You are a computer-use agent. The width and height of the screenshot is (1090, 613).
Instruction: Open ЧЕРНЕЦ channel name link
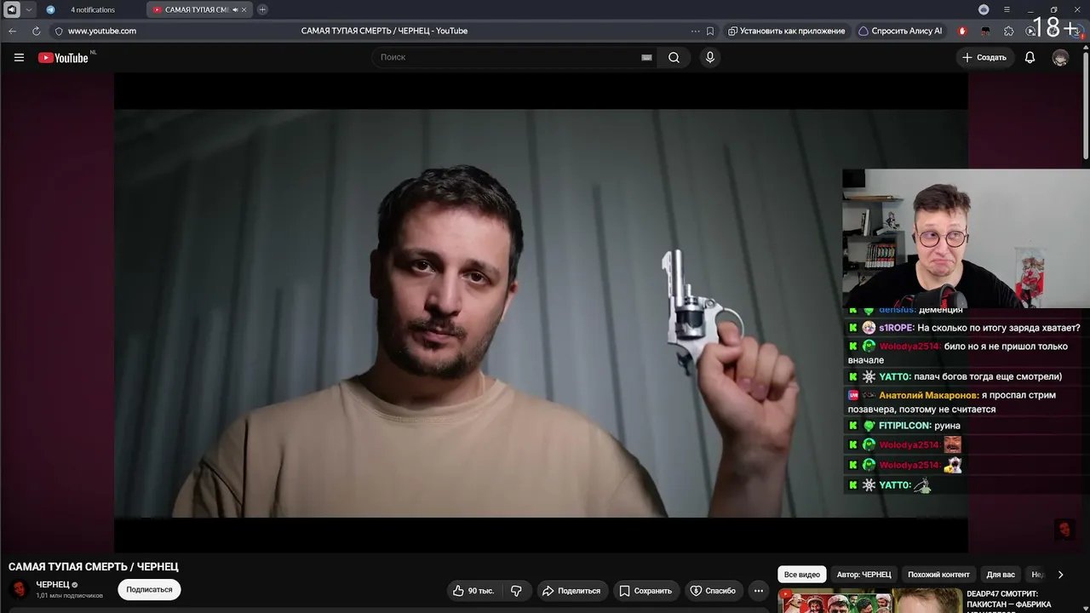[53, 585]
